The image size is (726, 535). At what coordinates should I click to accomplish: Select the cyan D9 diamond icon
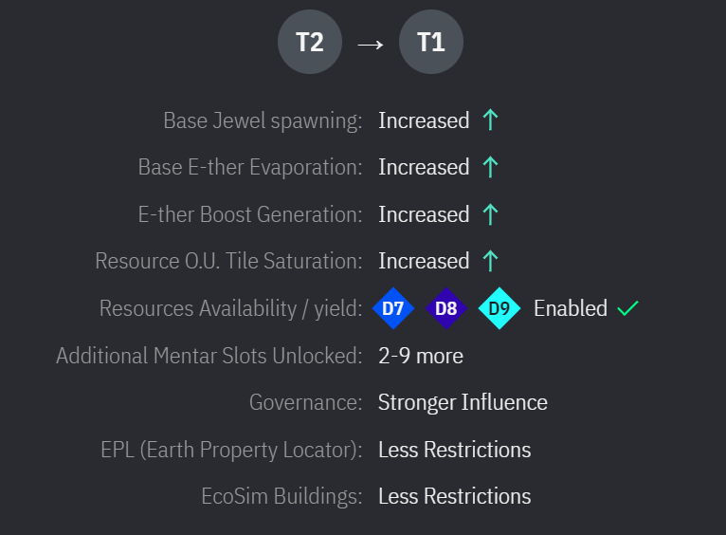coord(499,308)
